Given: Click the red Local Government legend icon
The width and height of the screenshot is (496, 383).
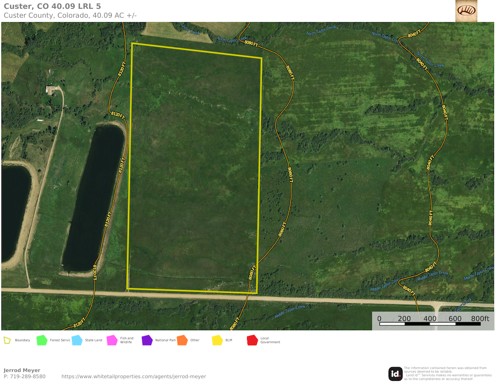Looking at the screenshot, I should [252, 340].
